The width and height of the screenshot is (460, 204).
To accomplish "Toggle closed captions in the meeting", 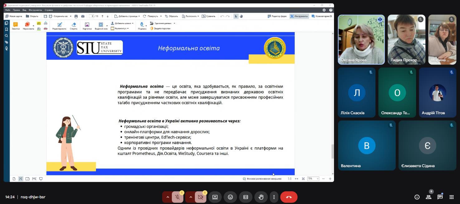I will coord(245,197).
